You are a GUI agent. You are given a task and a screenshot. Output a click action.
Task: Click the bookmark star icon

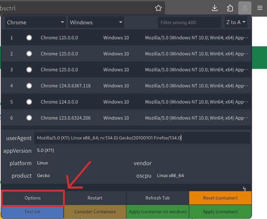coord(158,8)
